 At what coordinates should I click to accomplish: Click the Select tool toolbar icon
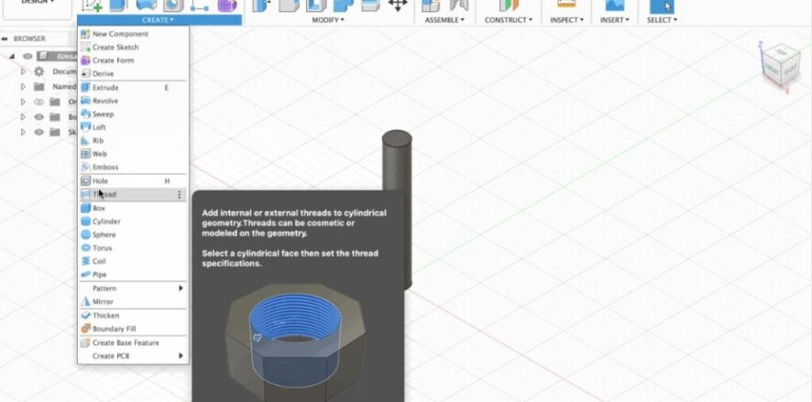[x=662, y=5]
